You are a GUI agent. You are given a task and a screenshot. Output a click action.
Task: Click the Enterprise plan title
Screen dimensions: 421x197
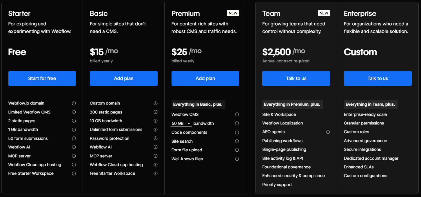[x=360, y=14]
